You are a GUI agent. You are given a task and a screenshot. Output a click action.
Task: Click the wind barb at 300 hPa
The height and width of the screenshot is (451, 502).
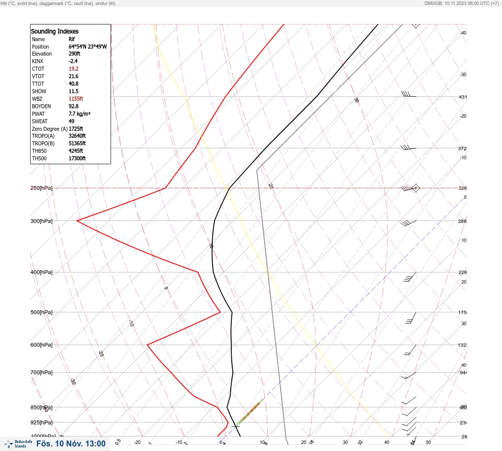408,223
